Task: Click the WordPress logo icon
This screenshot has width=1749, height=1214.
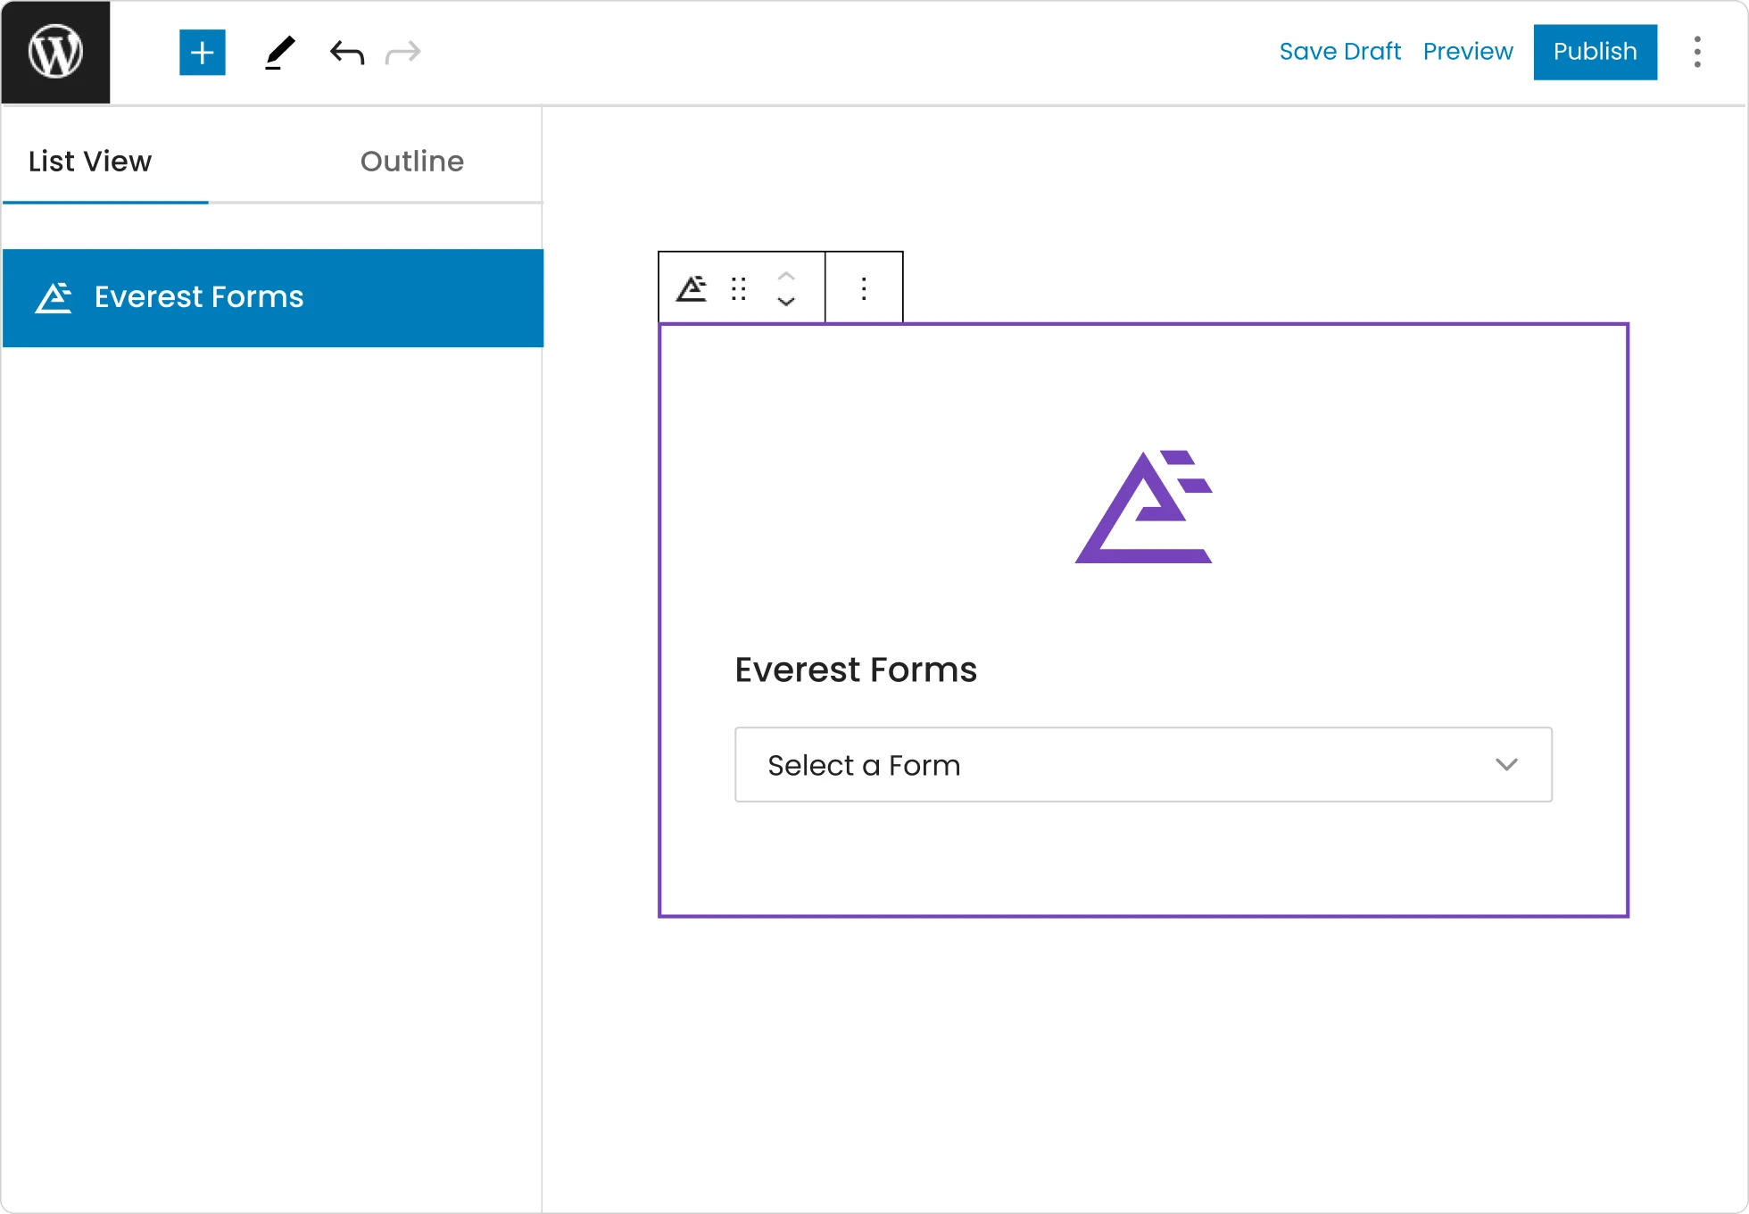Action: 55,52
